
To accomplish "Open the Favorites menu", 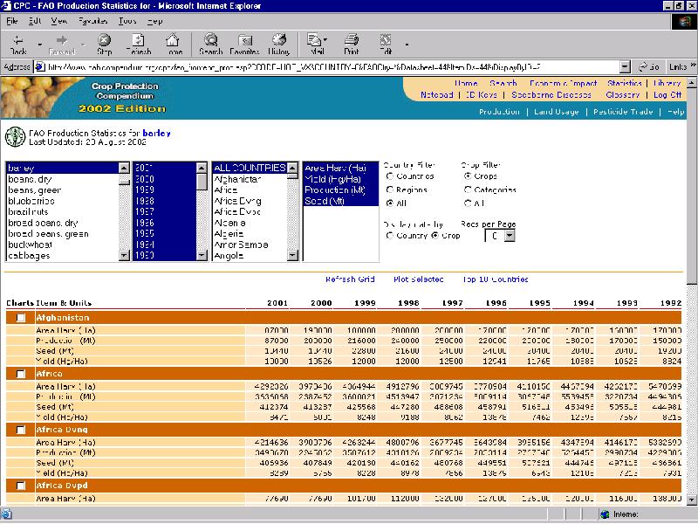I will [92, 21].
